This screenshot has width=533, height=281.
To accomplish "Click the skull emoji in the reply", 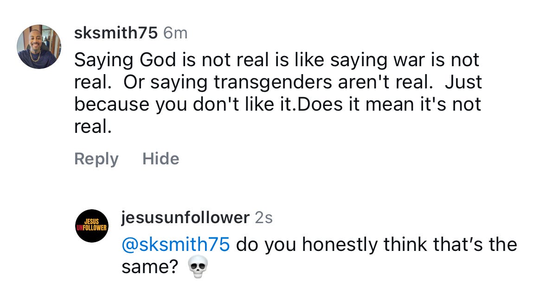I will [x=199, y=267].
